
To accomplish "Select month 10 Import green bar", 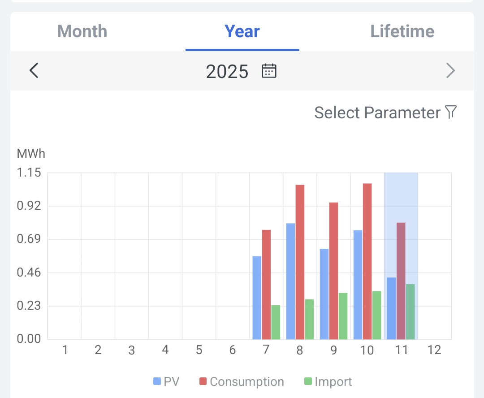I will [x=376, y=315].
